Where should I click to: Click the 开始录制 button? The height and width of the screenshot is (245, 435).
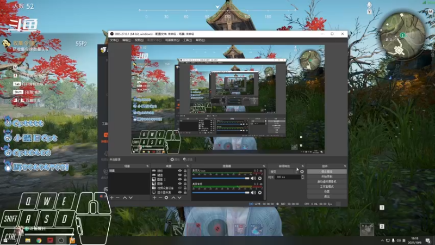pyautogui.click(x=327, y=176)
